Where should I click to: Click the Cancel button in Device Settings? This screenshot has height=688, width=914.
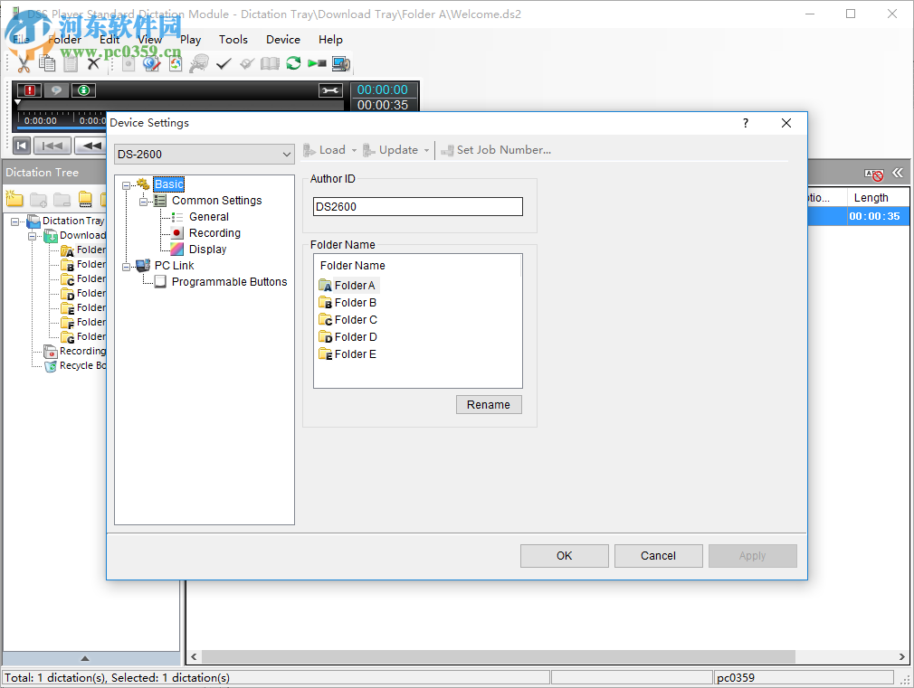658,556
